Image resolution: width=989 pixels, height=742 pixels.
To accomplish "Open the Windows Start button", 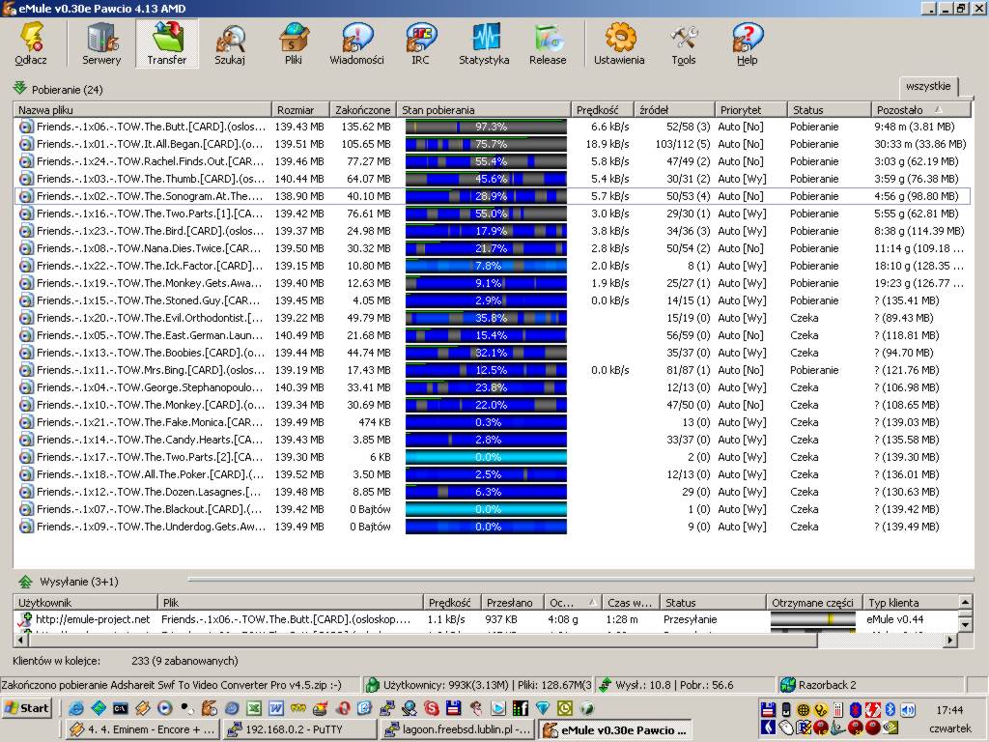I will [x=26, y=708].
